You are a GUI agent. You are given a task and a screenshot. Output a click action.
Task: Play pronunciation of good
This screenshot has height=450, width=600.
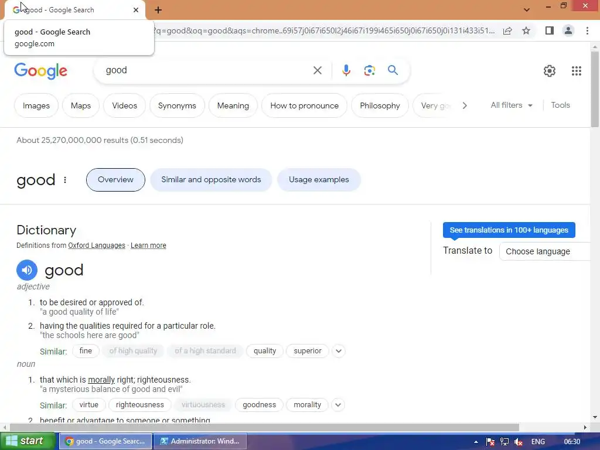[27, 270]
